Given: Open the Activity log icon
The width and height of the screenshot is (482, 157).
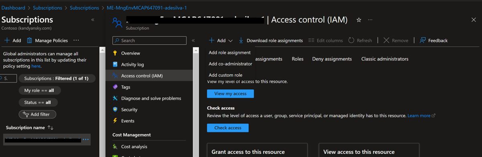Looking at the screenshot, I should pyautogui.click(x=115, y=64).
